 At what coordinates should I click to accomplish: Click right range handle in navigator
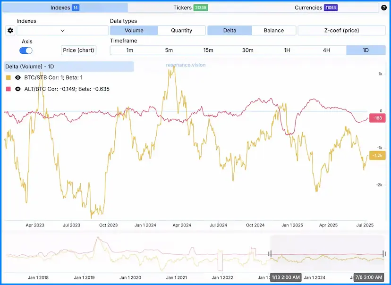coord(383,254)
